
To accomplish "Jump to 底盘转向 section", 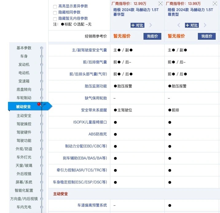I will pos(24,90).
